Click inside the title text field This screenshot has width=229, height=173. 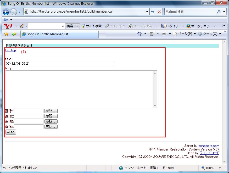[x=59, y=64]
